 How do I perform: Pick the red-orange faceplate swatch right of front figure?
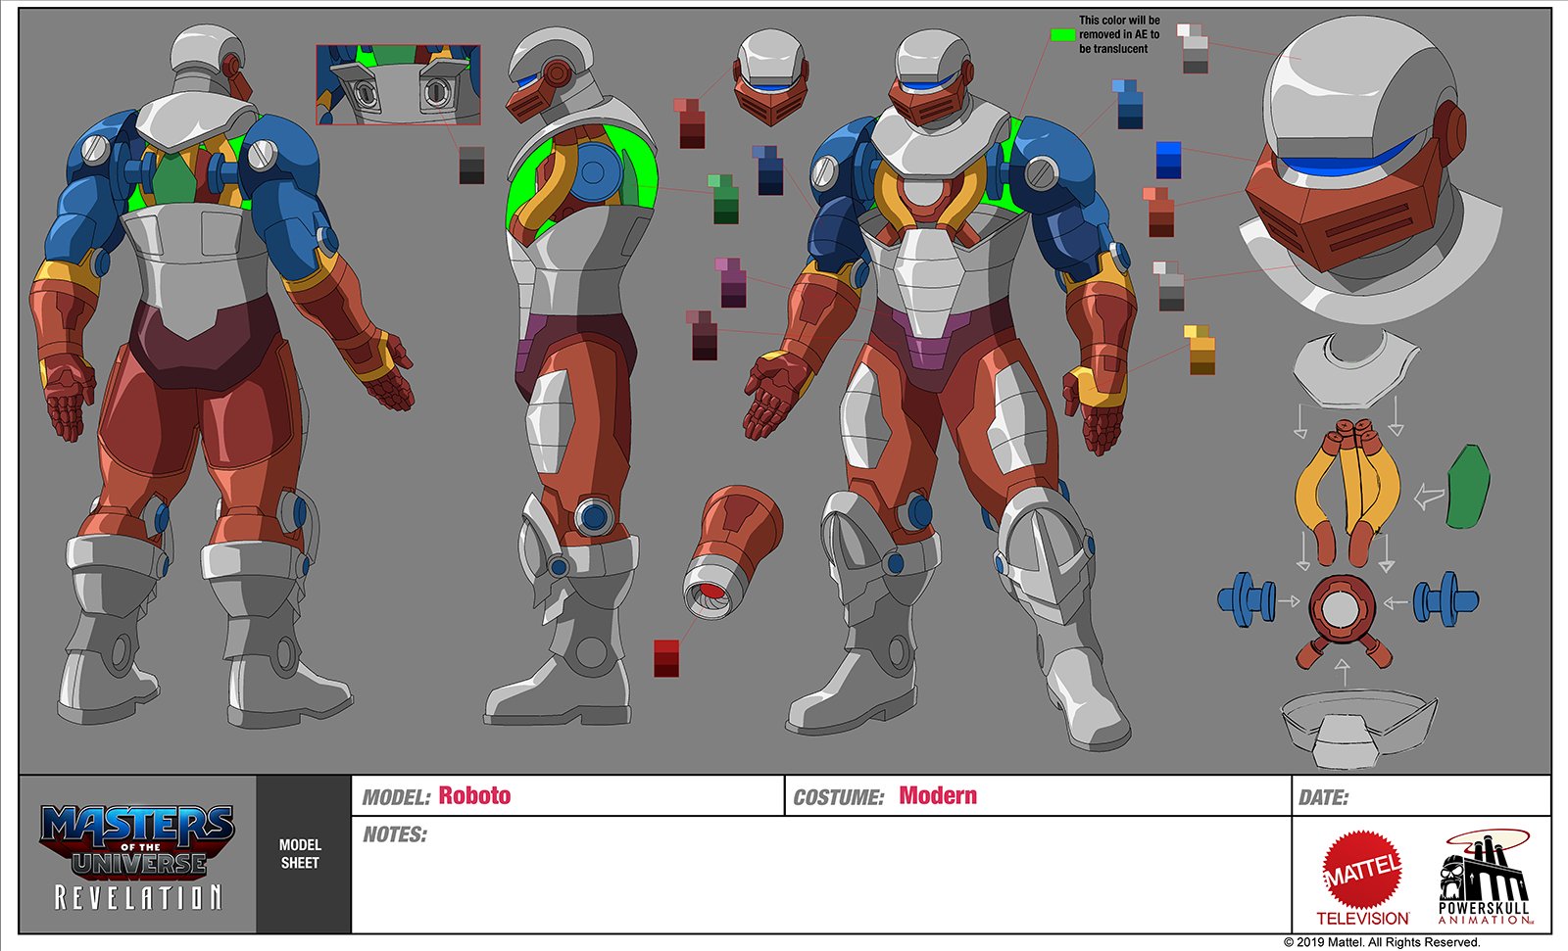pos(1158,213)
